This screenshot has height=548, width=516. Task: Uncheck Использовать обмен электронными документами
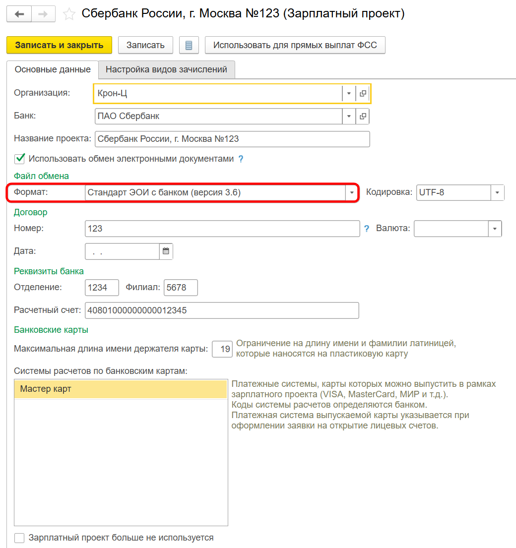[19, 159]
